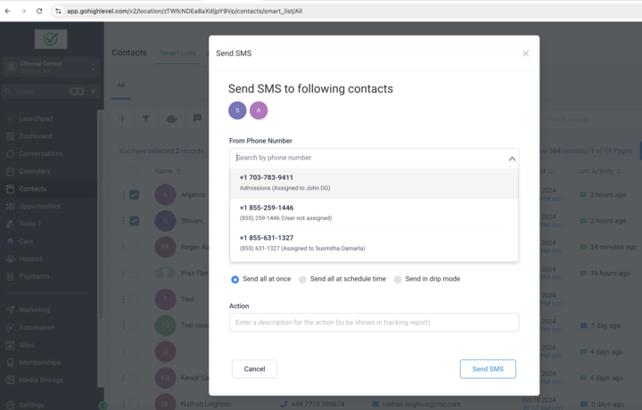Close the Send SMS dialog
Image resolution: width=642 pixels, height=410 pixels.
[x=526, y=53]
